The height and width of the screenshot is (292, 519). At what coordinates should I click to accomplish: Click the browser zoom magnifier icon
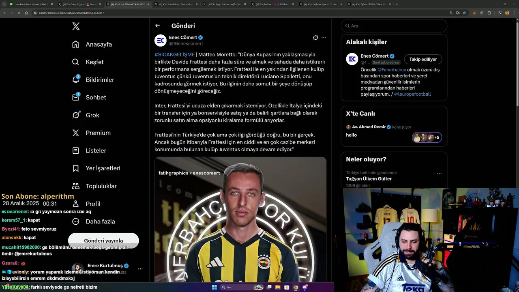(x=451, y=13)
